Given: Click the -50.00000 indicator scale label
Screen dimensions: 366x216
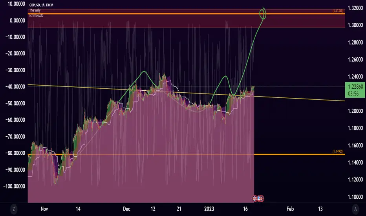Looking at the screenshot, I should pyautogui.click(x=15, y=103).
